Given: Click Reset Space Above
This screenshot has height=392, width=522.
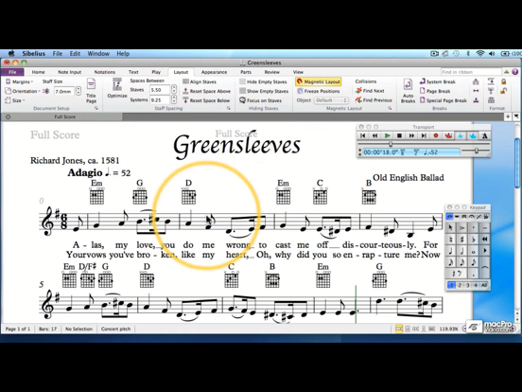Looking at the screenshot, I should [206, 91].
